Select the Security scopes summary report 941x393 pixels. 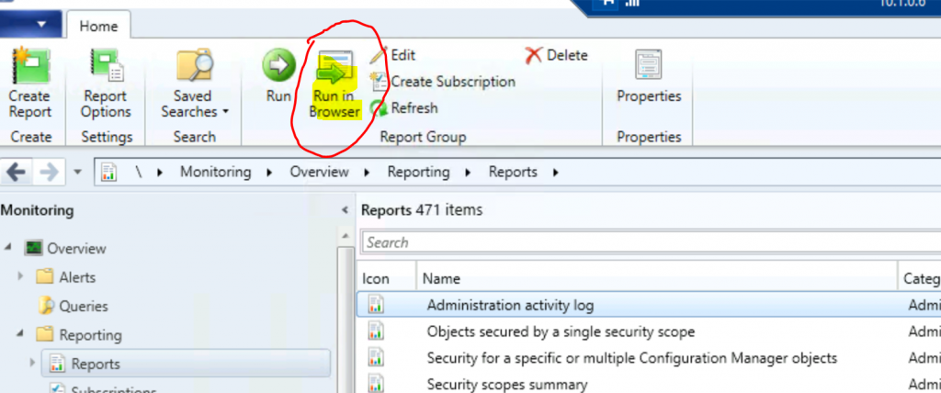[x=507, y=384]
